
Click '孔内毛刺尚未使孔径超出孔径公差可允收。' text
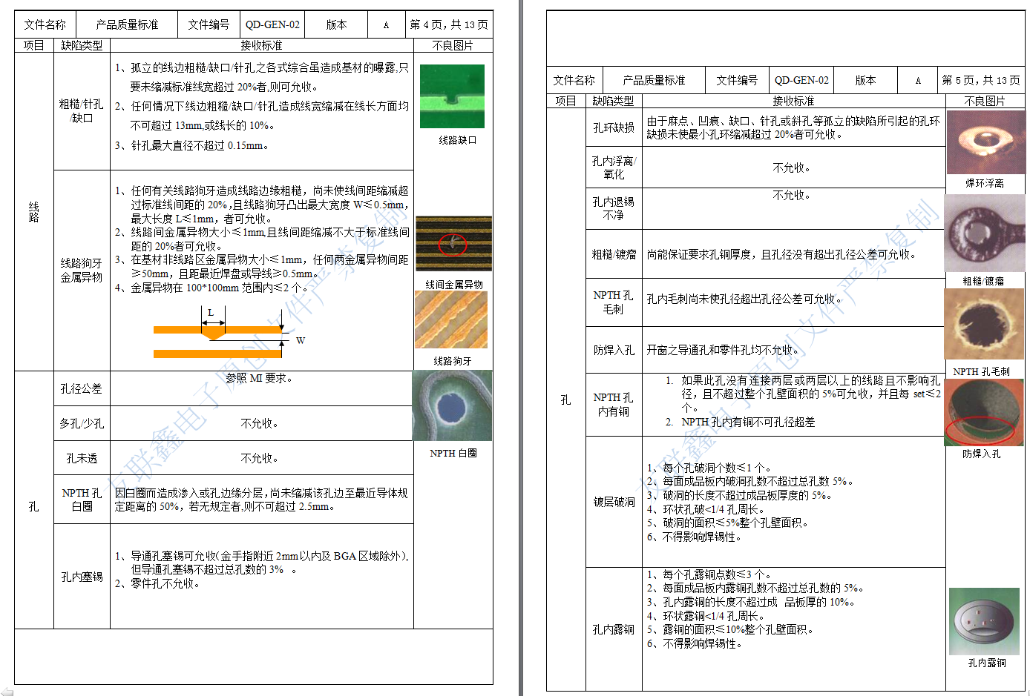tap(746, 299)
